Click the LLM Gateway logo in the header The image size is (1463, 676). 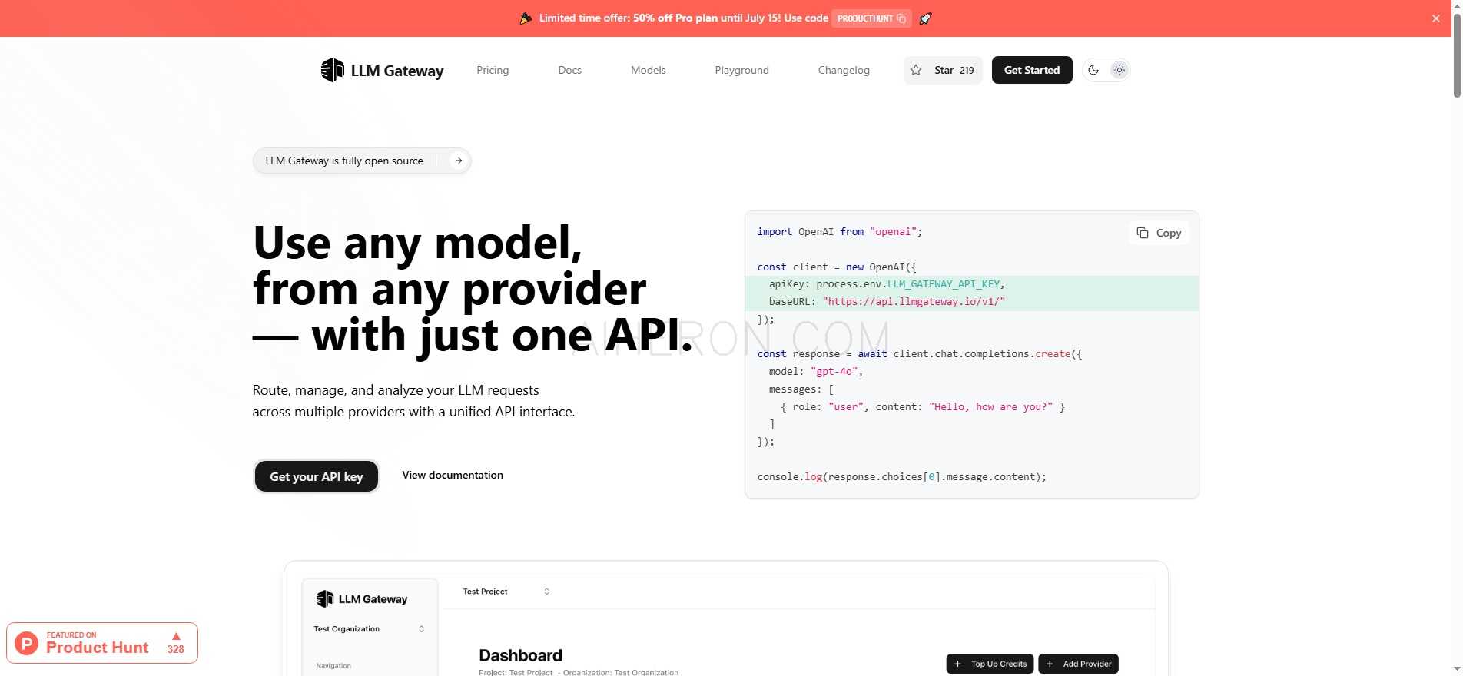pos(382,70)
